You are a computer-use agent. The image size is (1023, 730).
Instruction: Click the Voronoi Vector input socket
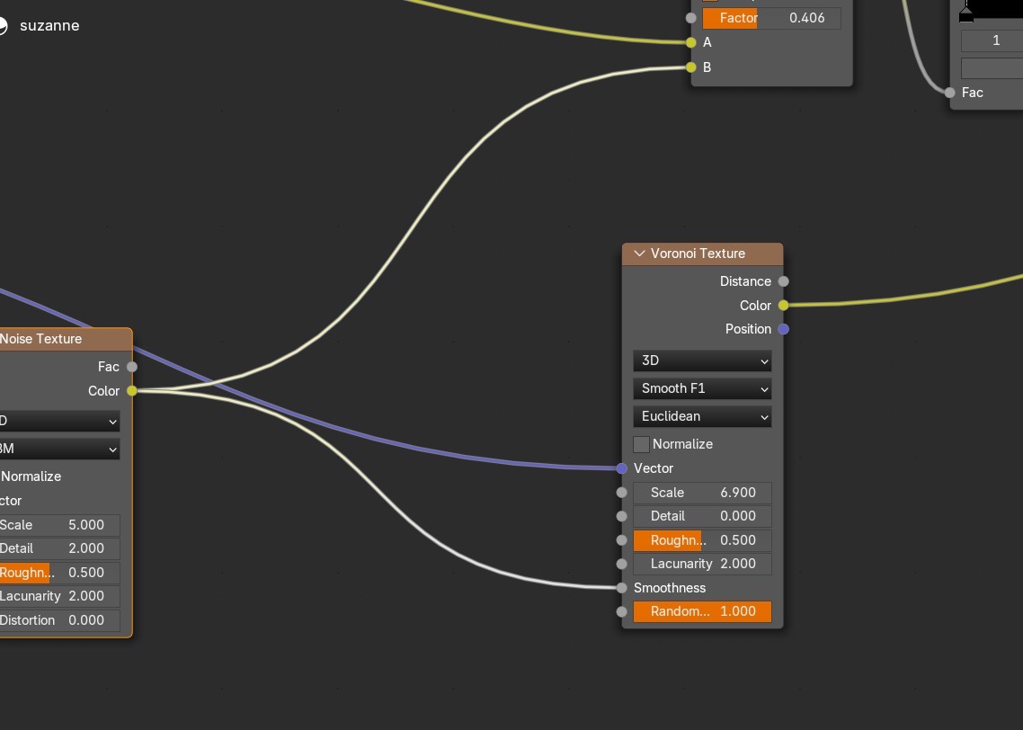point(622,468)
